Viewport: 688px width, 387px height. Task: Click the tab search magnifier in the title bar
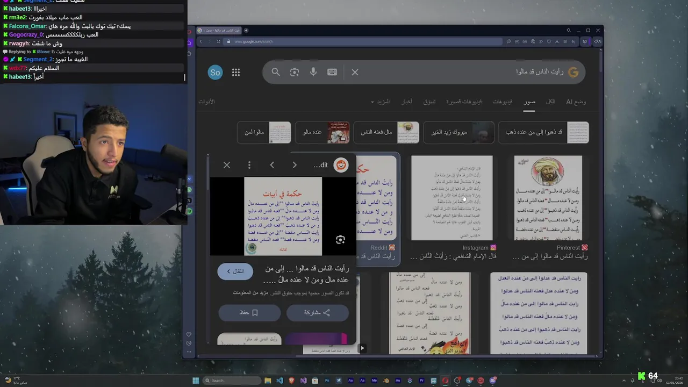[x=569, y=30]
